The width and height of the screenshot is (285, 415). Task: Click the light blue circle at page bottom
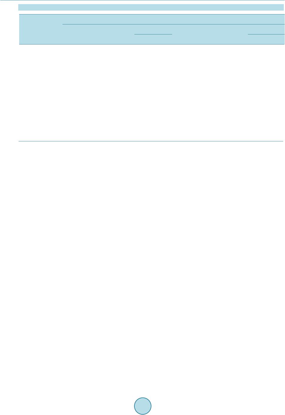tap(143, 406)
